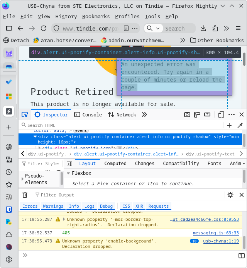The height and width of the screenshot is (268, 247).
Task: Switch to the Console tab
Action: (x=88, y=115)
